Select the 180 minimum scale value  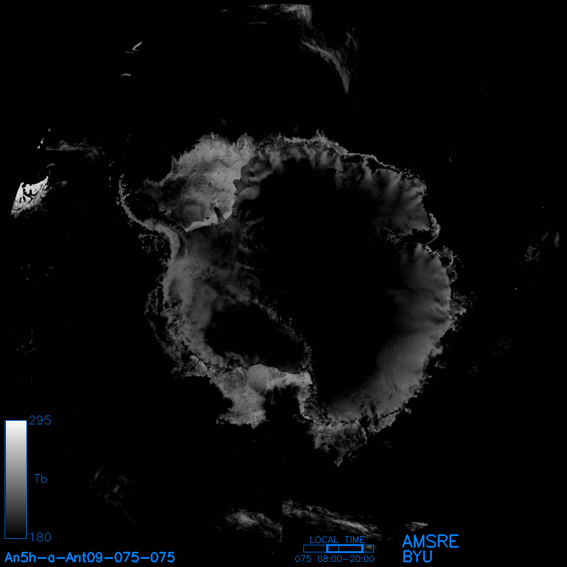coord(40,537)
